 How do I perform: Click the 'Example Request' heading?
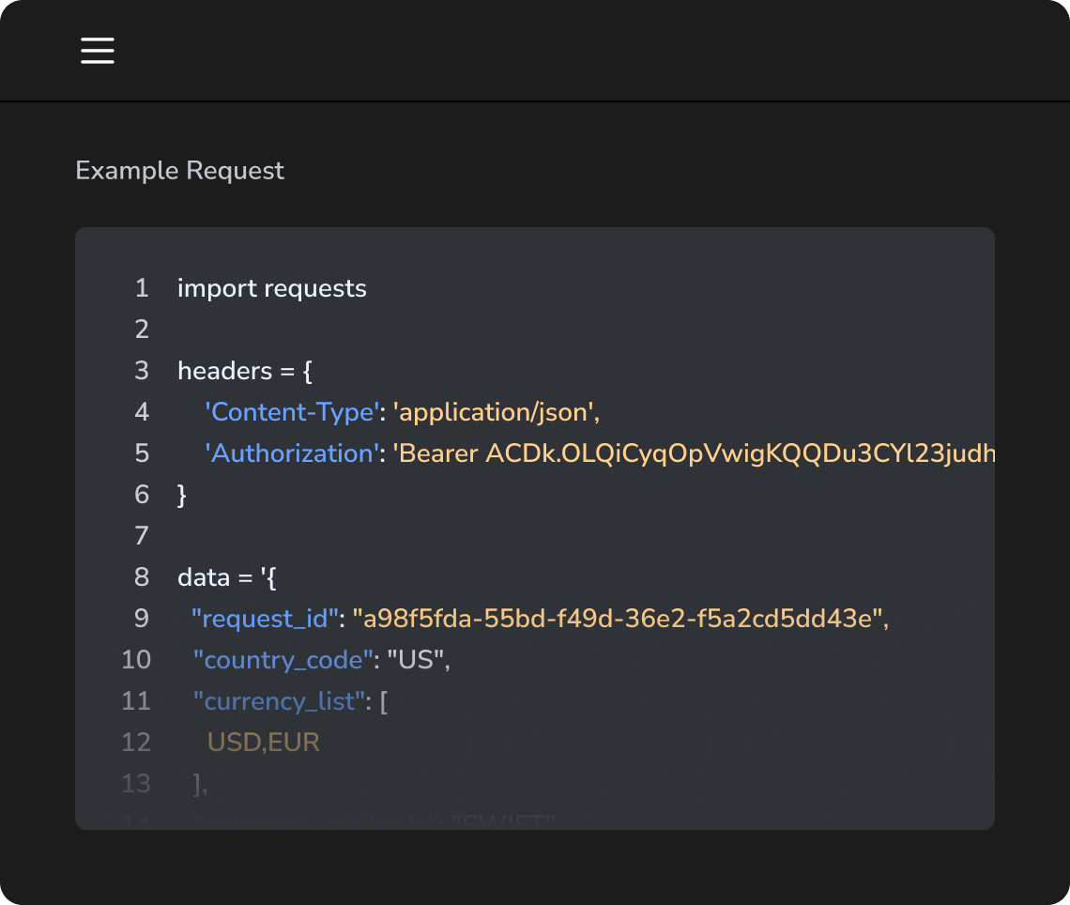[x=179, y=171]
